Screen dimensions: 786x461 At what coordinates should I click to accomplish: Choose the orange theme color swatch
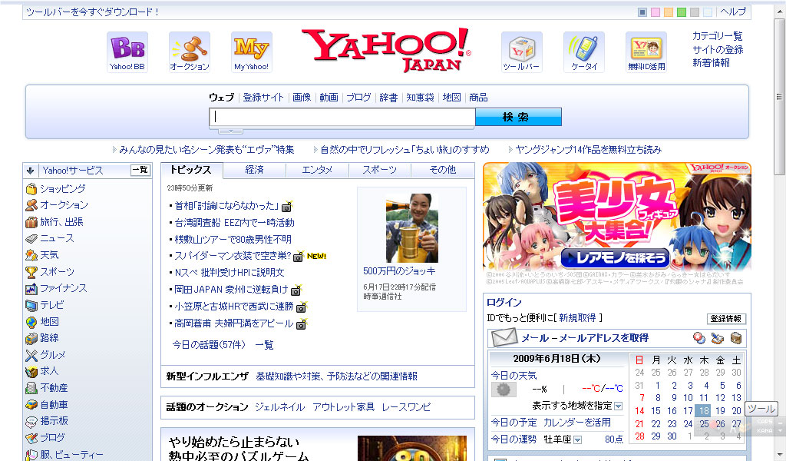pos(669,12)
